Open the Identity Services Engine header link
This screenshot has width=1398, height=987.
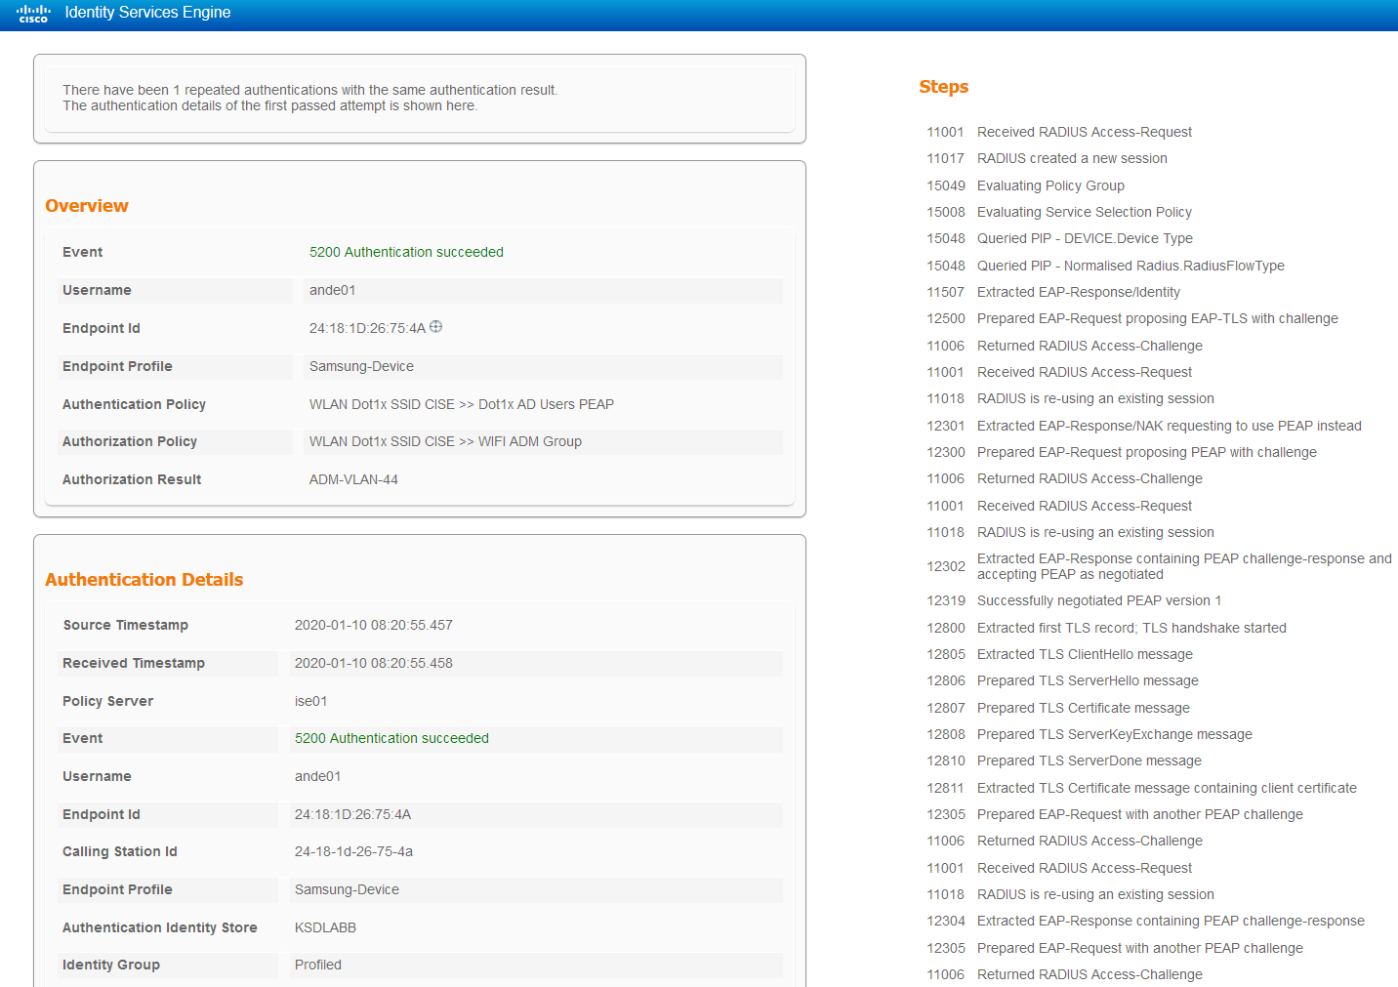coord(147,13)
